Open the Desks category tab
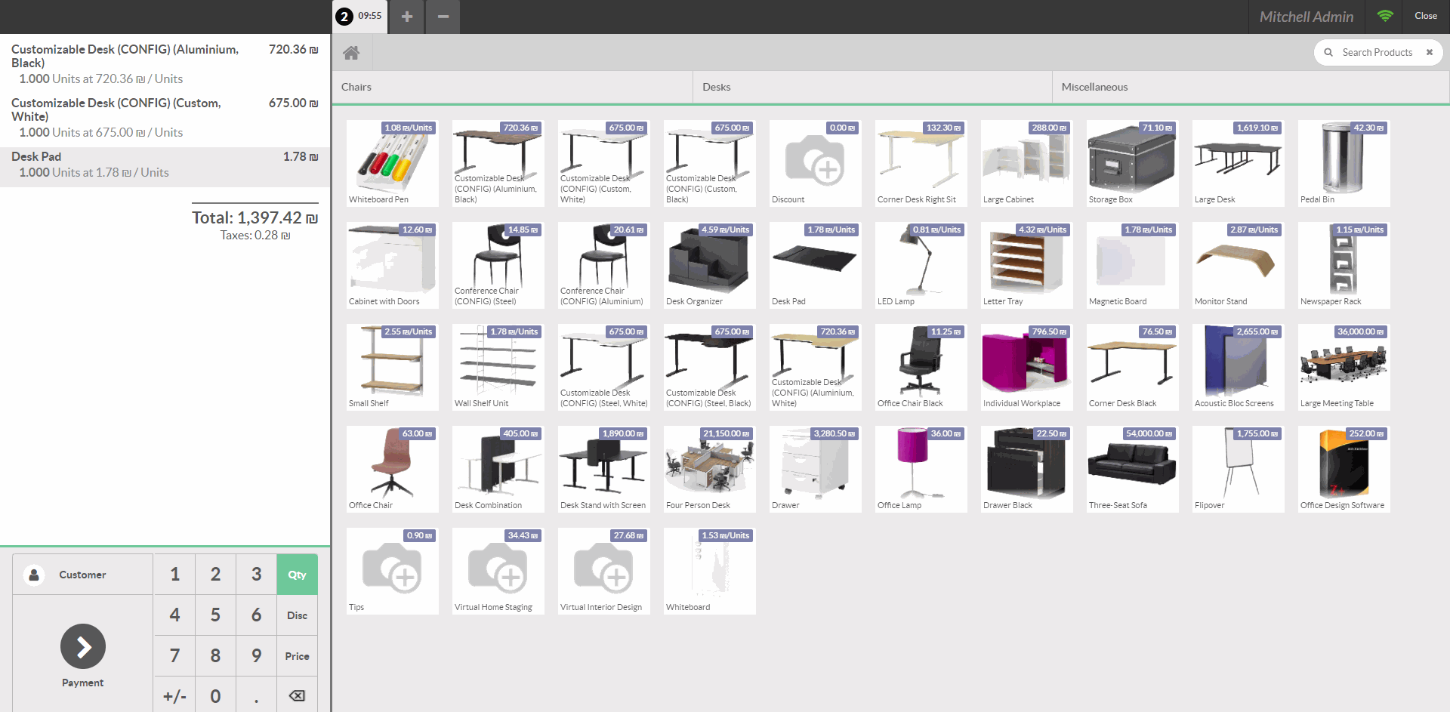Viewport: 1450px width, 712px height. [x=872, y=87]
